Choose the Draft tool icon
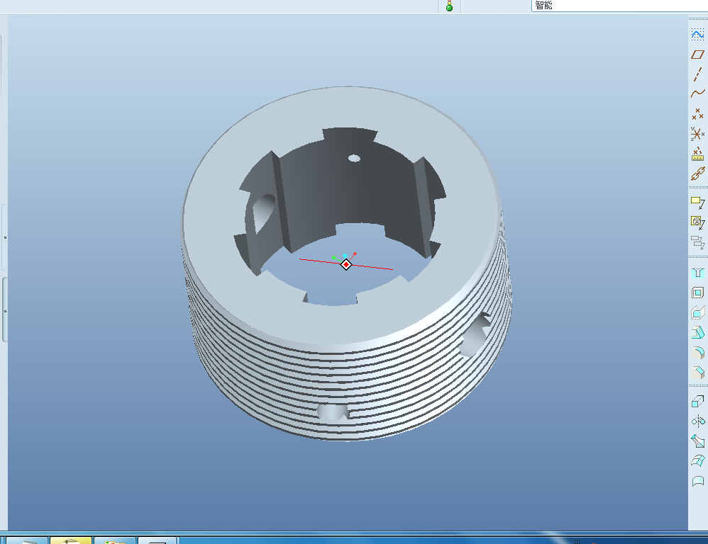The width and height of the screenshot is (708, 544). (697, 333)
